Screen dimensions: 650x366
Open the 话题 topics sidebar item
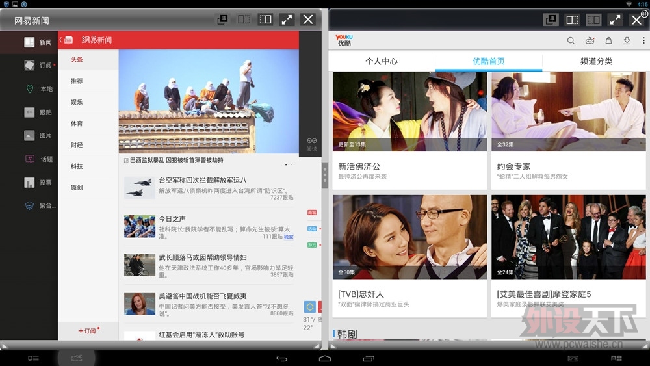[29, 159]
